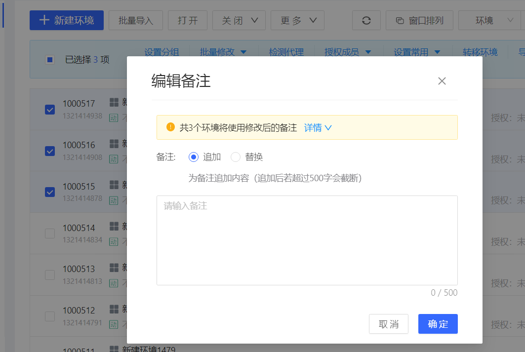Image resolution: width=525 pixels, height=352 pixels.
Task: Check the checkbox for environment 1000514
Action: [50, 234]
